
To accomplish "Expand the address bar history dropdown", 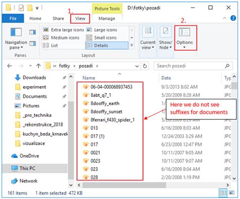I will point(137,66).
